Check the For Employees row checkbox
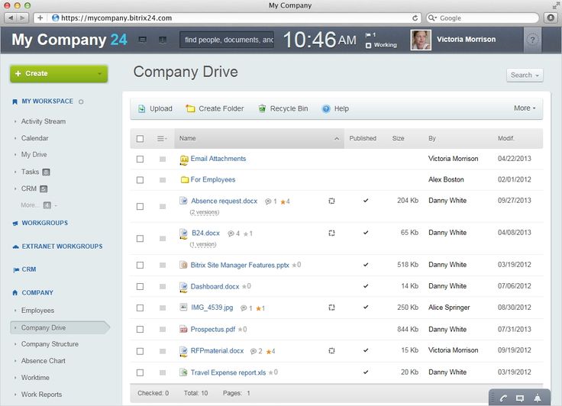 (x=140, y=180)
